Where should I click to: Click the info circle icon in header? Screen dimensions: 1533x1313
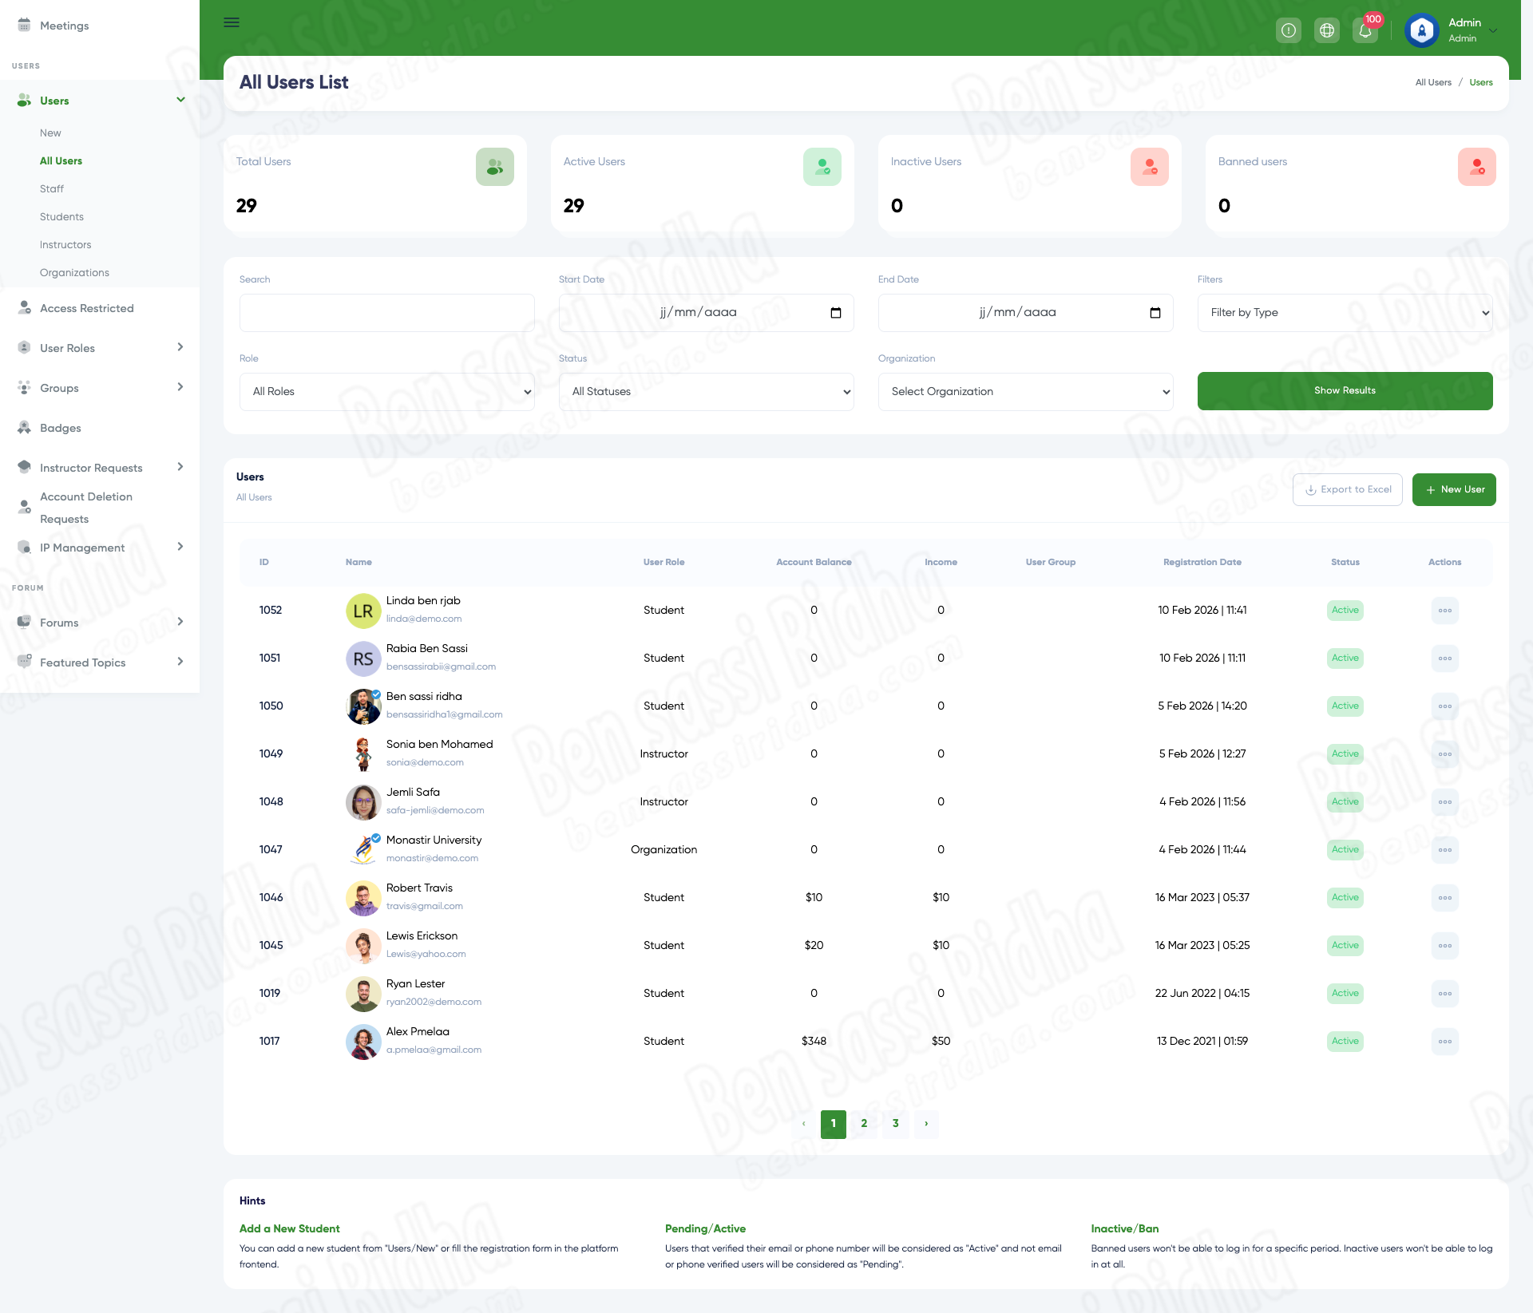1288,31
